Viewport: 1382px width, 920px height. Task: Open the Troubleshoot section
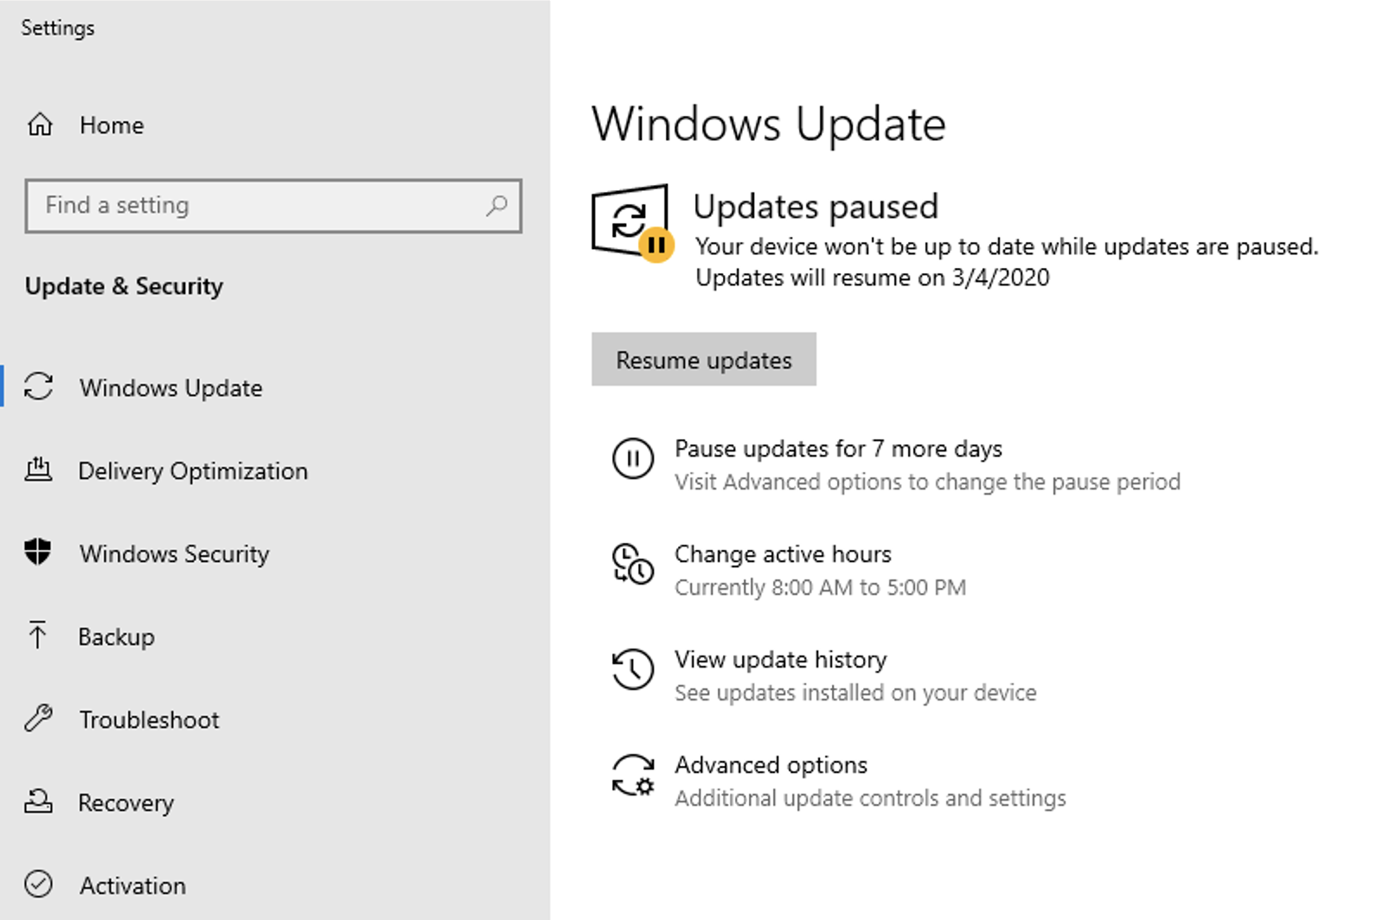(x=149, y=719)
